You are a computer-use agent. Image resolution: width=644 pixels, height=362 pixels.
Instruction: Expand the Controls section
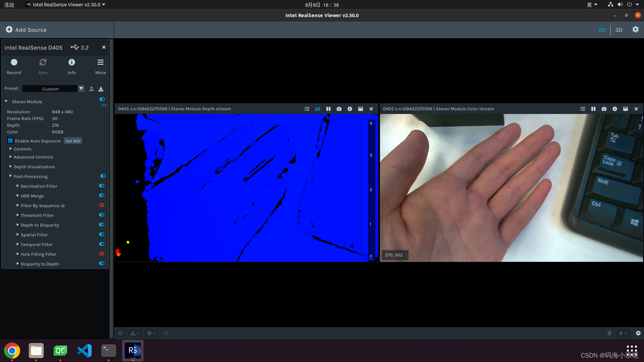tap(10, 148)
